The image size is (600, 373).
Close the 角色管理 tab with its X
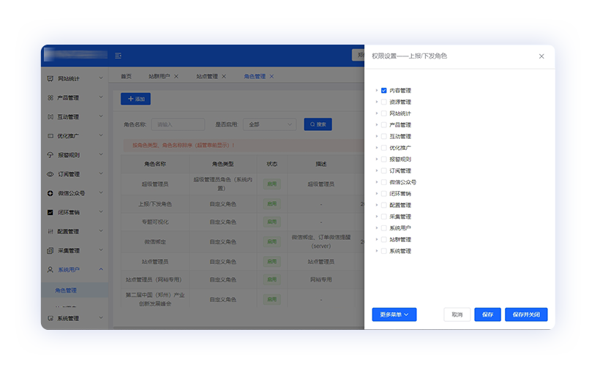(x=271, y=77)
